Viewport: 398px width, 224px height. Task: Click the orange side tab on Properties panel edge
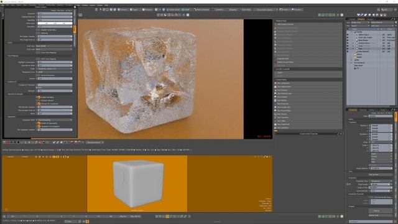click(396, 116)
